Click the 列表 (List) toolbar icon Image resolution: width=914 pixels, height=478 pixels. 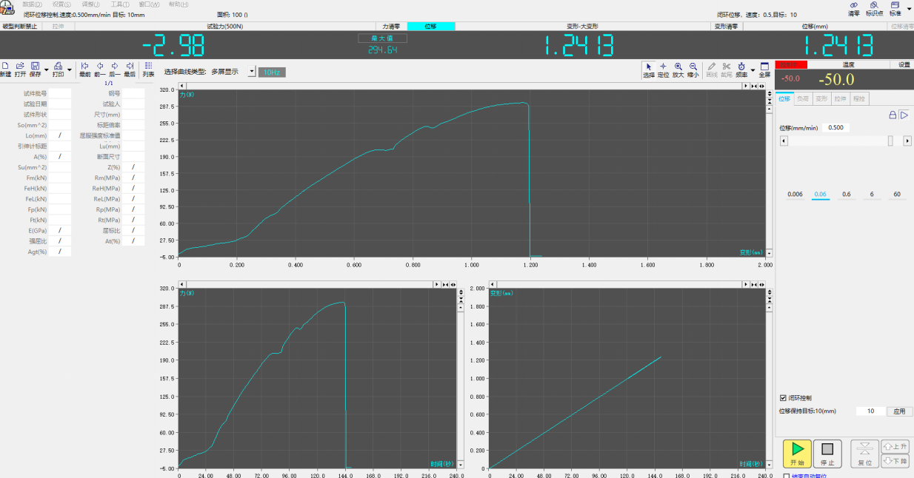click(x=148, y=69)
